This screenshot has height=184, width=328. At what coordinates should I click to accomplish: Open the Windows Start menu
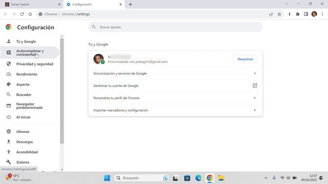pos(107,178)
